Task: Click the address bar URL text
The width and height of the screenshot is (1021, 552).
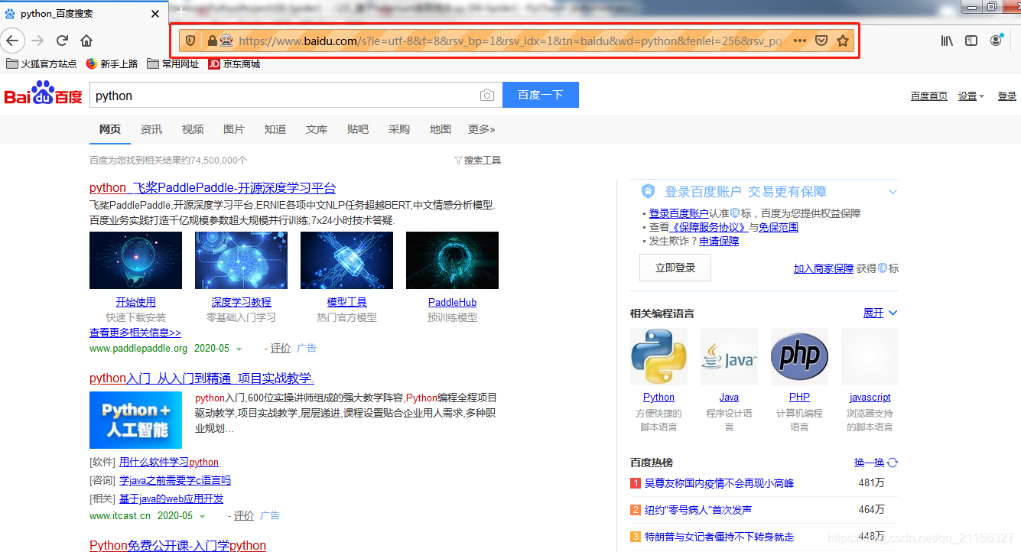Action: coord(509,41)
